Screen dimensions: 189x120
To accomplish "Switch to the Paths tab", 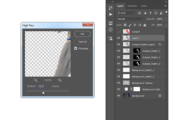I will click(144, 6).
